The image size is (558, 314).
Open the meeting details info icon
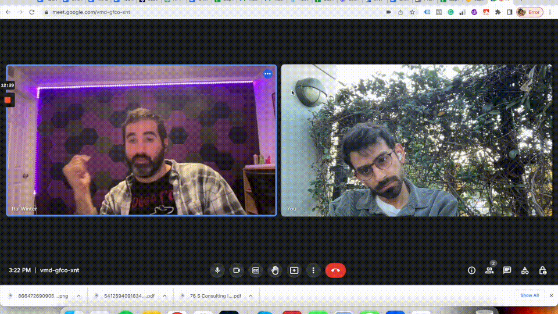pyautogui.click(x=471, y=270)
